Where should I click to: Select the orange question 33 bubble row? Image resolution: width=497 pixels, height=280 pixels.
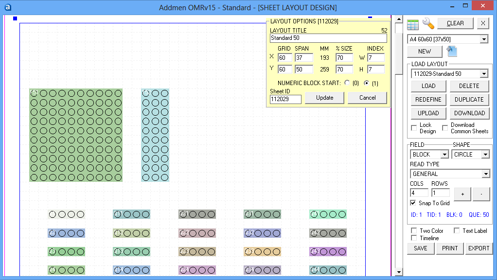(263, 252)
